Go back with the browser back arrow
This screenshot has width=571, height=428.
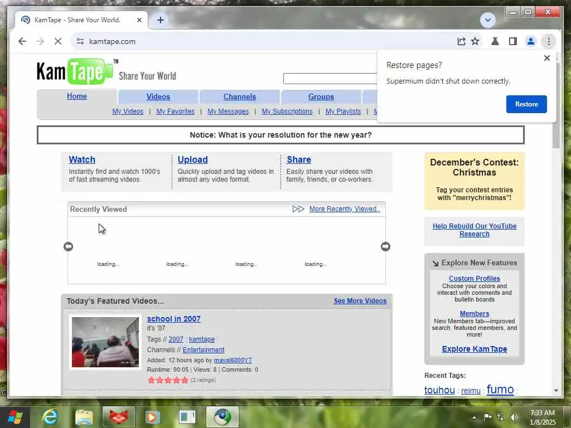(22, 41)
